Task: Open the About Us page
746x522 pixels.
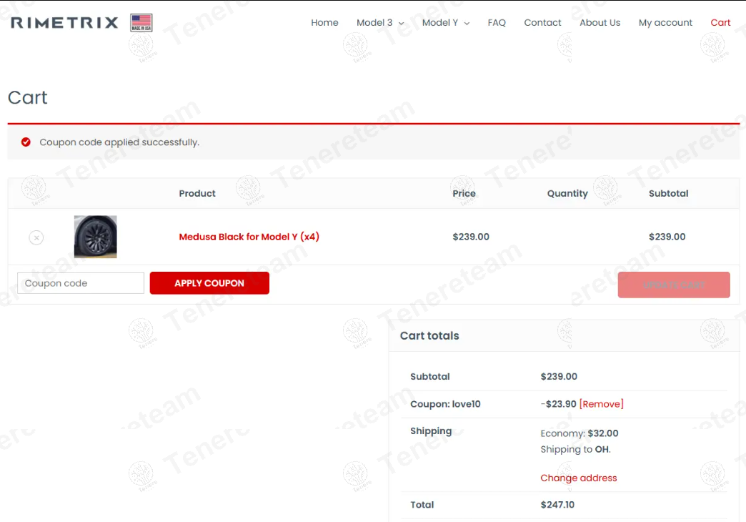Action: click(x=600, y=22)
